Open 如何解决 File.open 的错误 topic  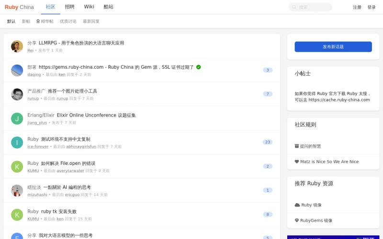pos(68,163)
